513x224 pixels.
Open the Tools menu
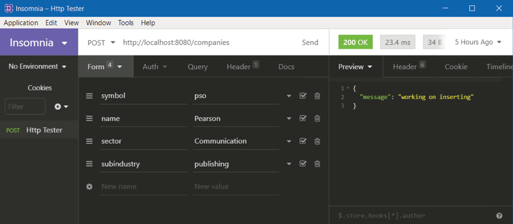[x=126, y=23]
